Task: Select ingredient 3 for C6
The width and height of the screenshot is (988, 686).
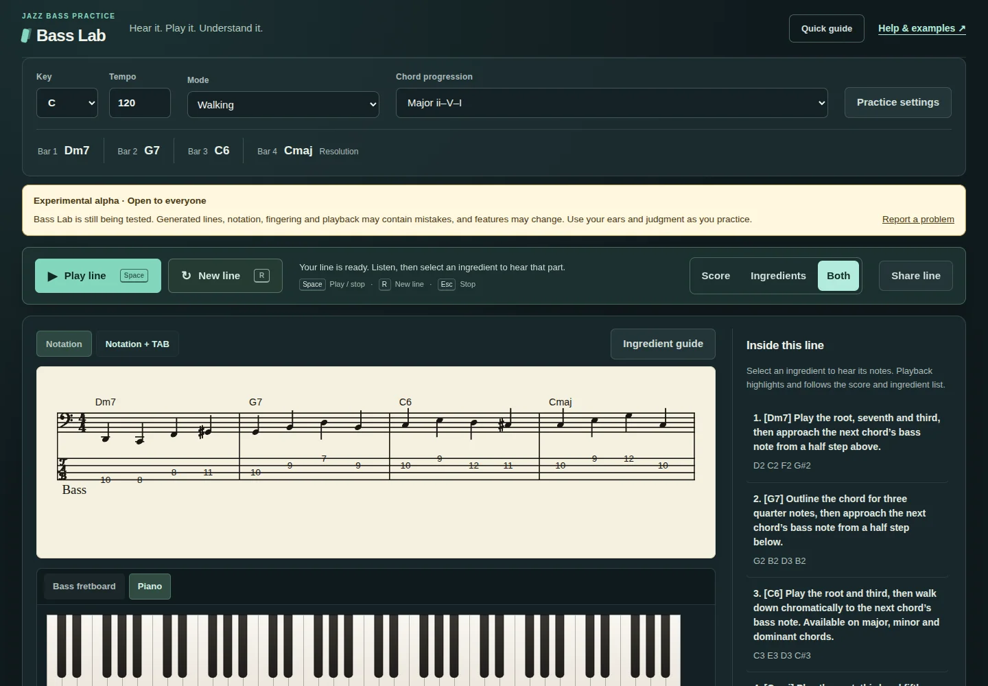Action: 847,624
